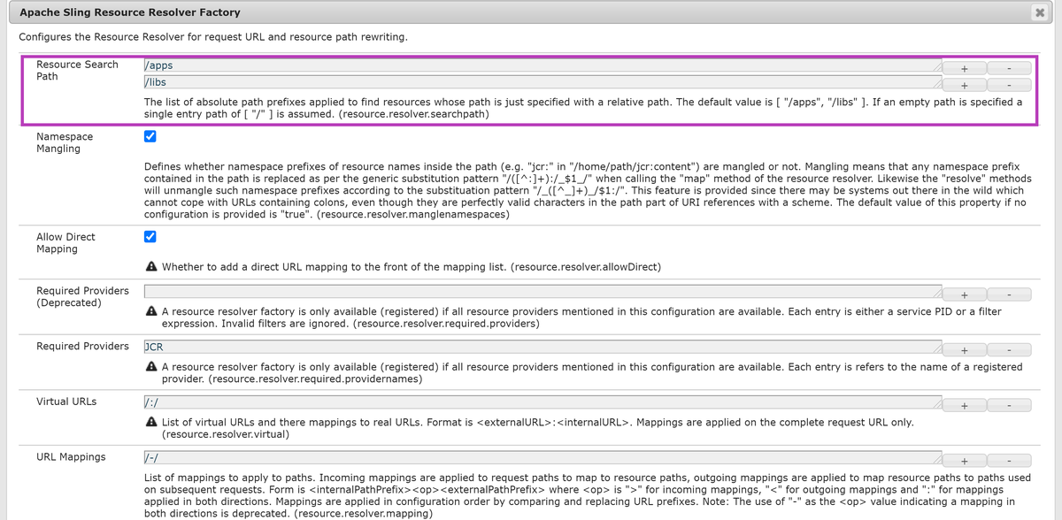Add a Required Providers (Deprecated) entry
This screenshot has height=520, width=1062.
(x=965, y=294)
